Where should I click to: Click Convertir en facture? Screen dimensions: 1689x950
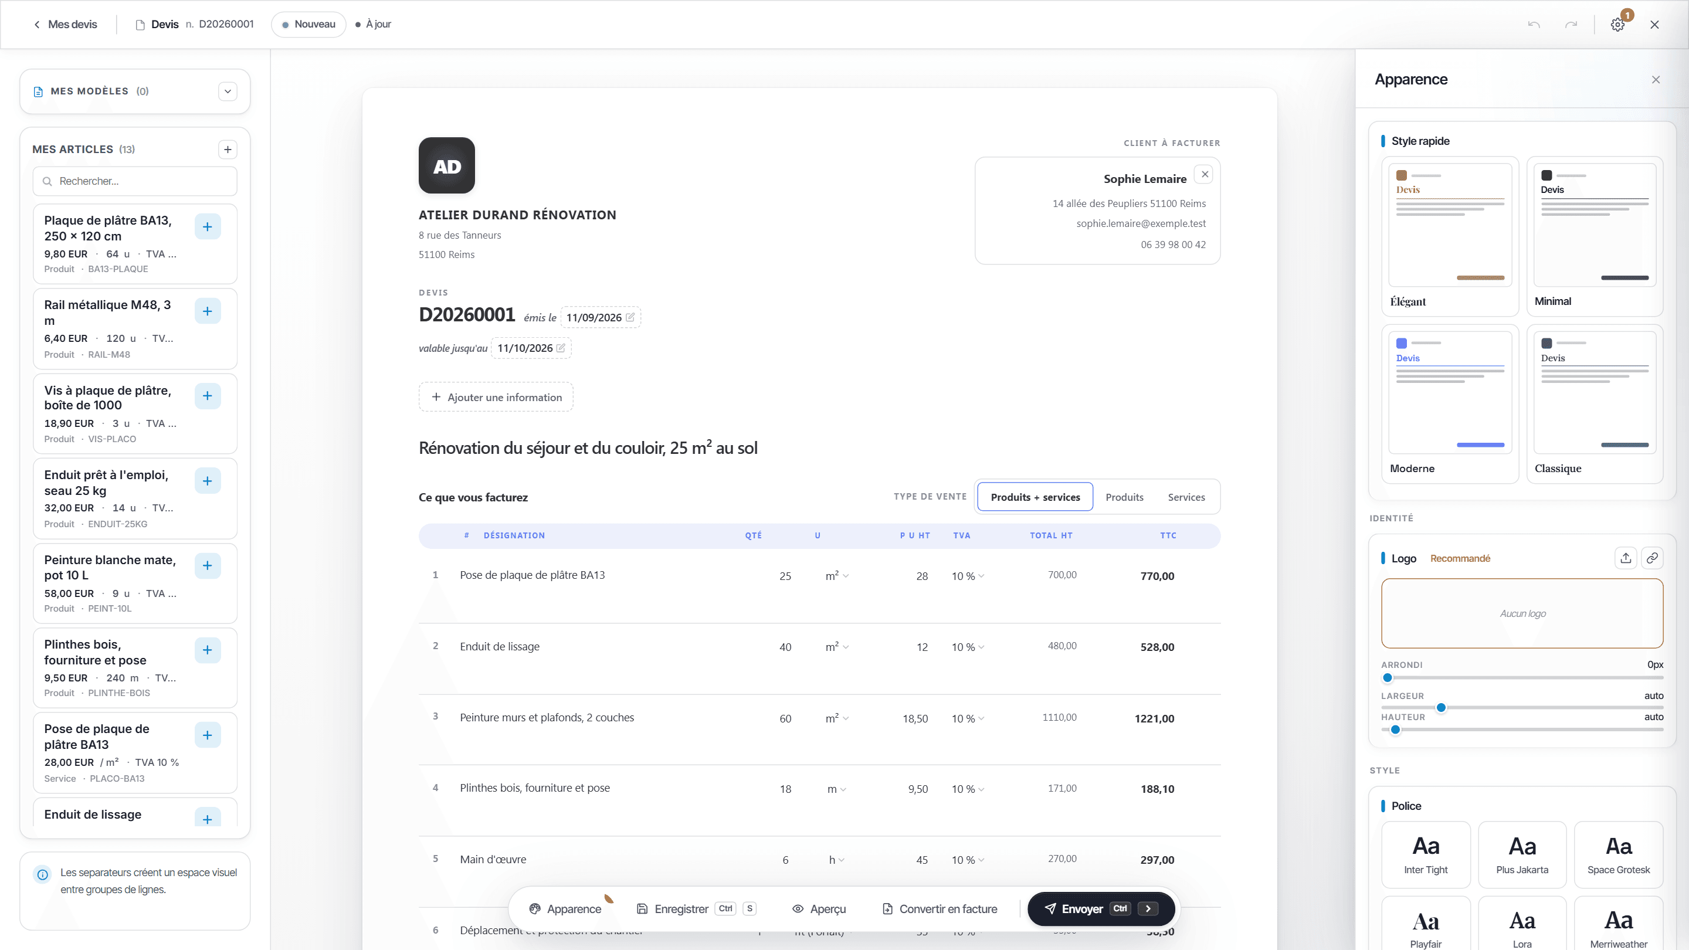click(x=940, y=910)
